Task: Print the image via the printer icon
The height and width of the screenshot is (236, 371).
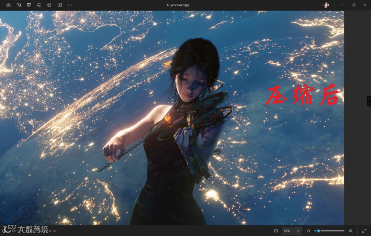Action: coord(39,5)
